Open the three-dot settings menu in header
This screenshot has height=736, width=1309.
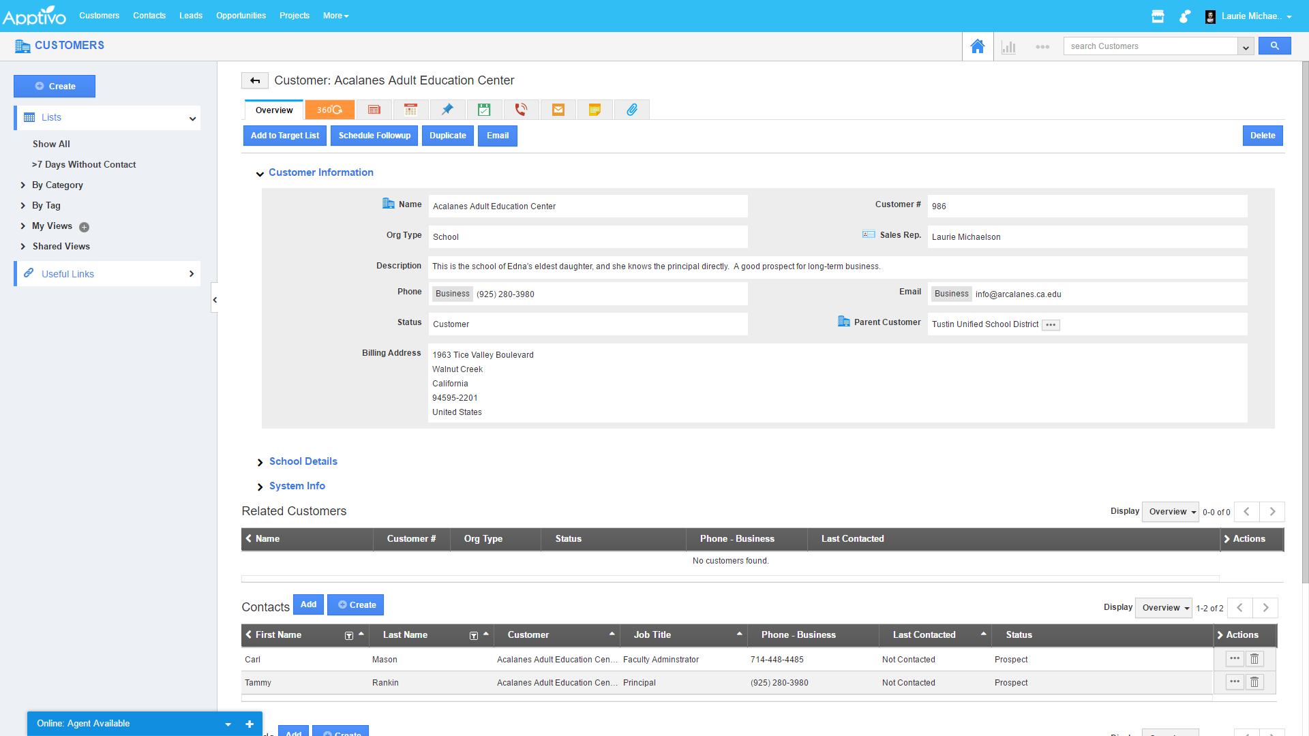(1042, 47)
